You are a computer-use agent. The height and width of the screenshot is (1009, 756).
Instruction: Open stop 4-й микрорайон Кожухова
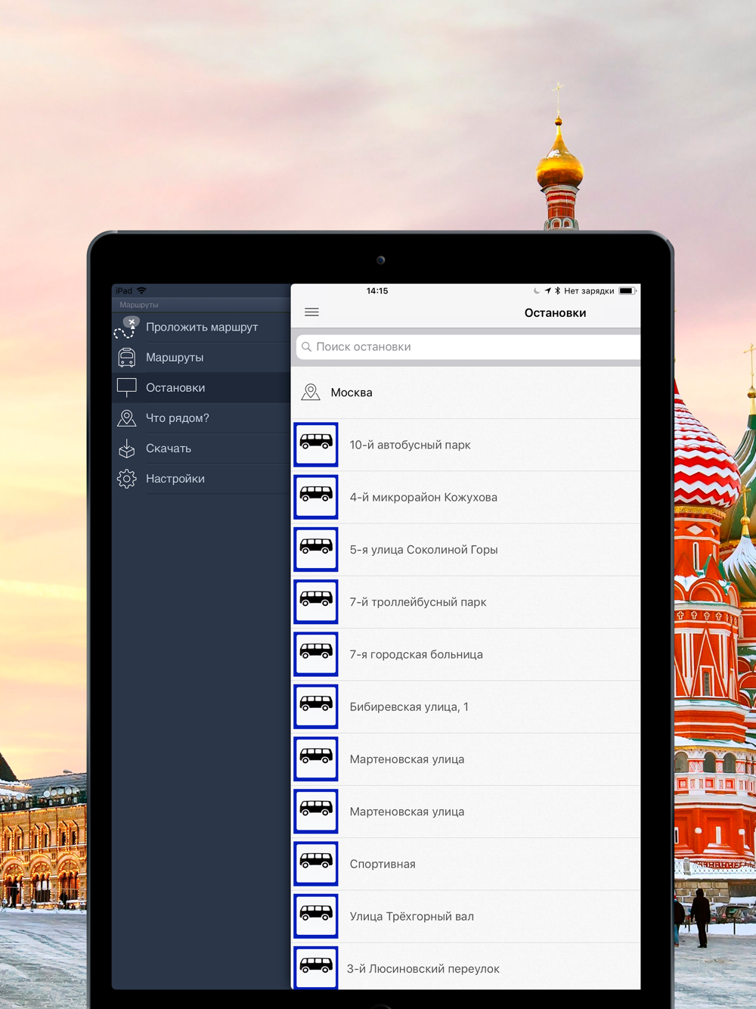[466, 498]
